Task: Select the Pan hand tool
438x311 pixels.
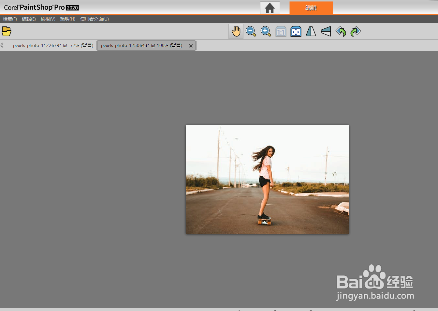Action: [236, 32]
